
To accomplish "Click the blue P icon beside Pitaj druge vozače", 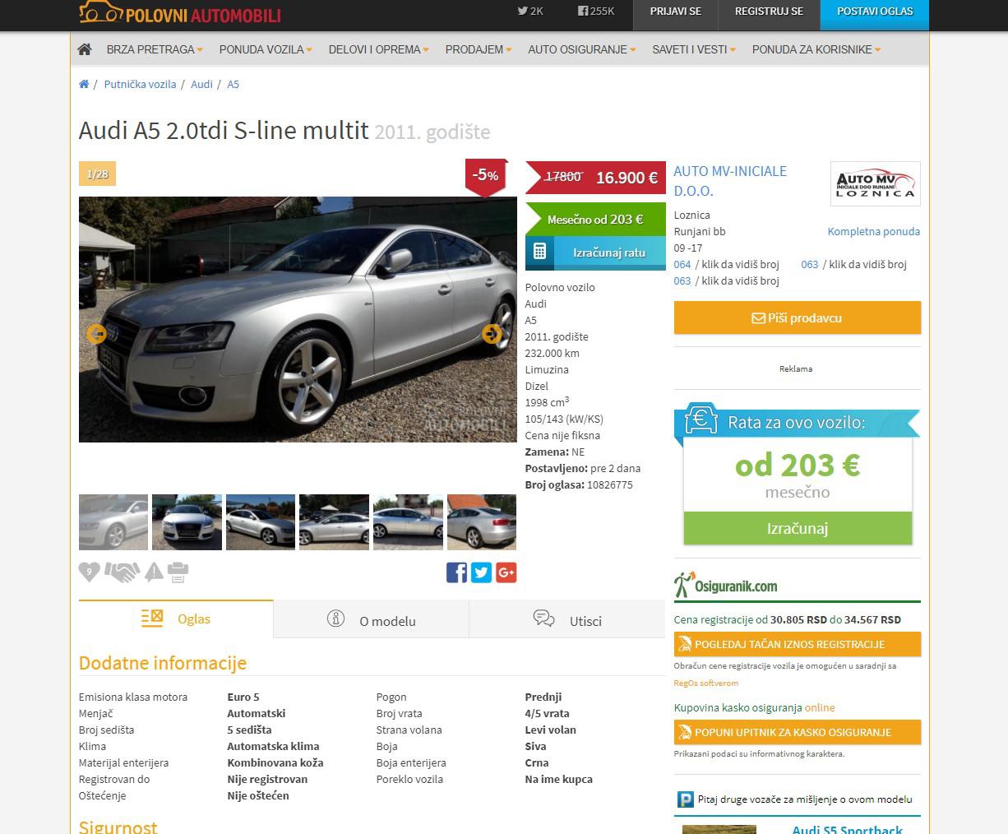I will click(685, 799).
